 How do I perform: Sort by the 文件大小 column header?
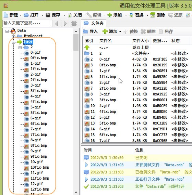point(141,41)
